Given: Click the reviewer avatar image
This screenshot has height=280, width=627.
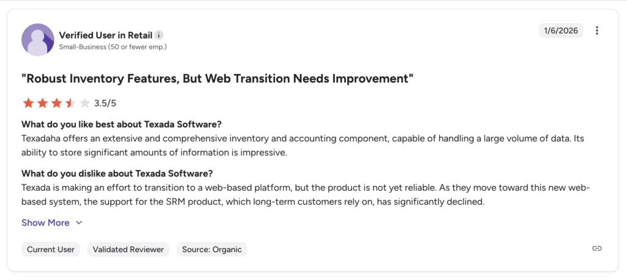Looking at the screenshot, I should tap(38, 40).
